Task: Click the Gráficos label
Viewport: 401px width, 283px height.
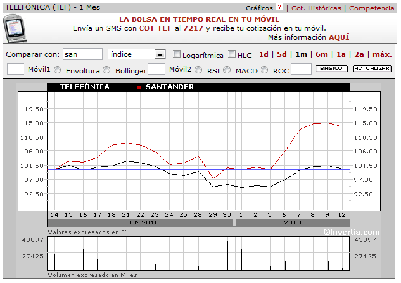Action: 259,8
